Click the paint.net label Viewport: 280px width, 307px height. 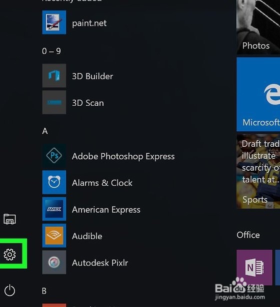[x=89, y=23]
